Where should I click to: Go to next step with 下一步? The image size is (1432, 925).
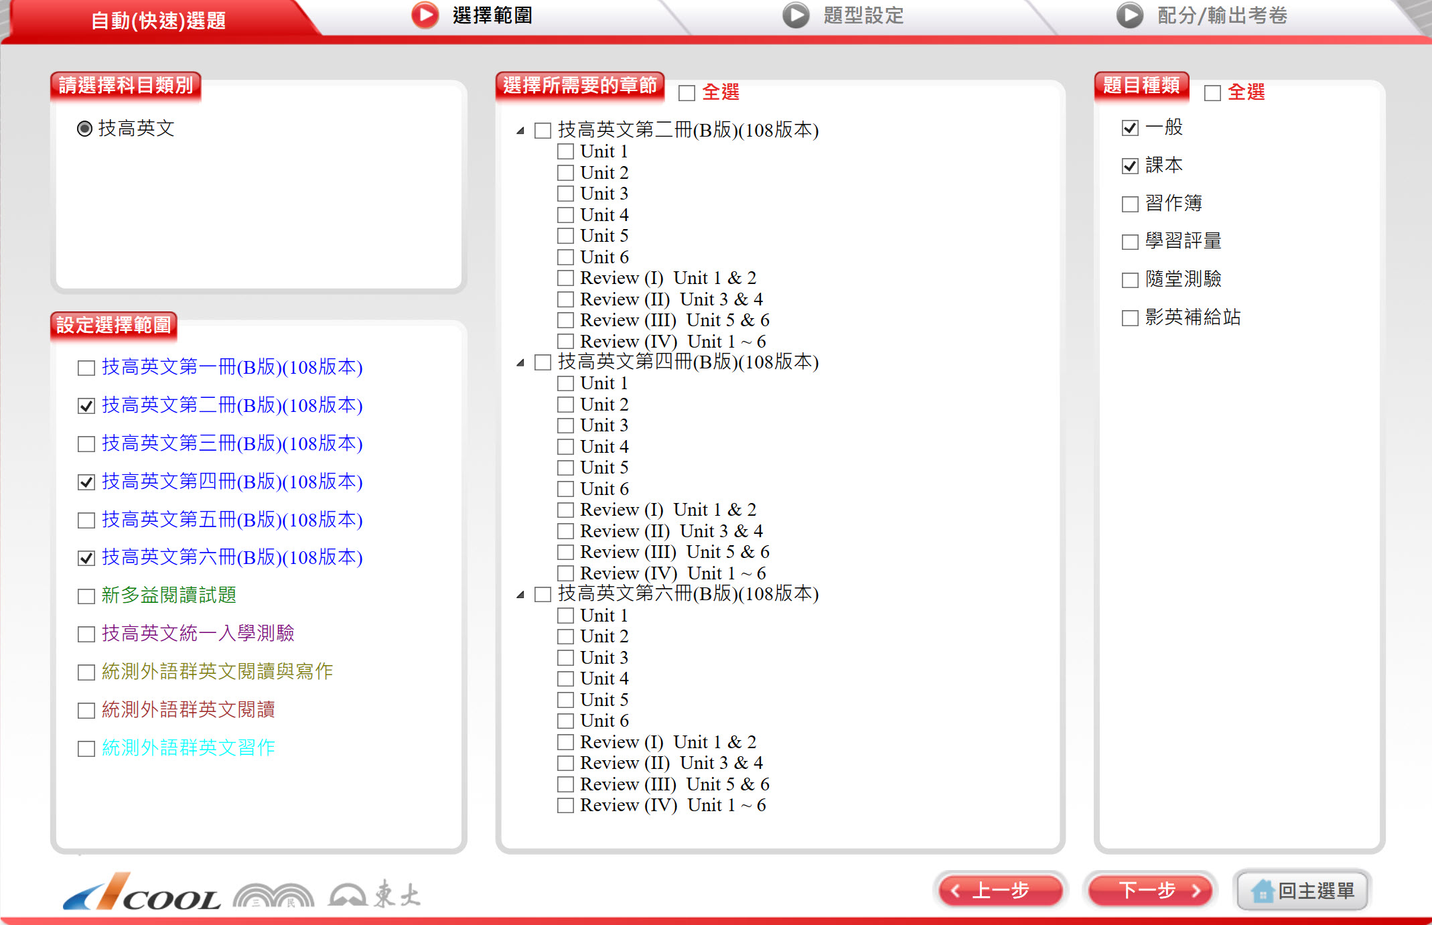point(1149,891)
